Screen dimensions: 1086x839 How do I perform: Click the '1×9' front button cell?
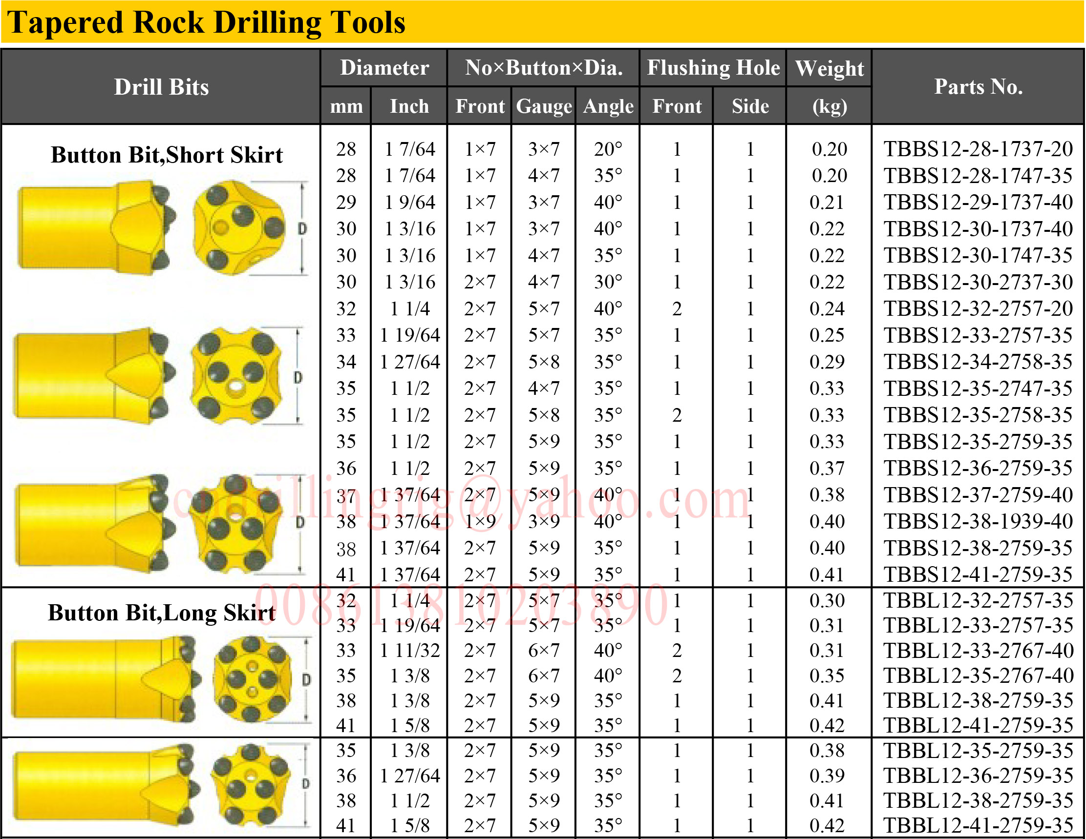point(480,521)
